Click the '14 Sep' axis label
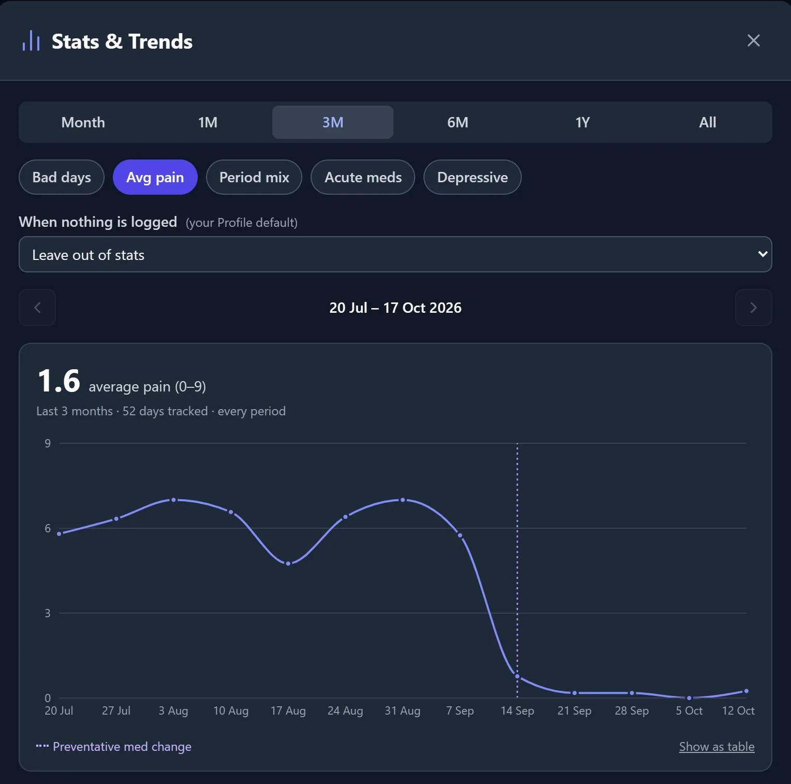 point(517,710)
